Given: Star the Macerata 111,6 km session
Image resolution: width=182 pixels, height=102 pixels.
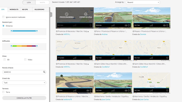Looking at the screenshot, I should click(x=57, y=64).
